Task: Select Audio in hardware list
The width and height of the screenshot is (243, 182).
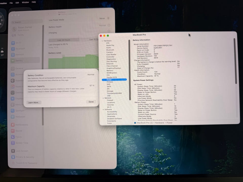Action: tap(109, 48)
